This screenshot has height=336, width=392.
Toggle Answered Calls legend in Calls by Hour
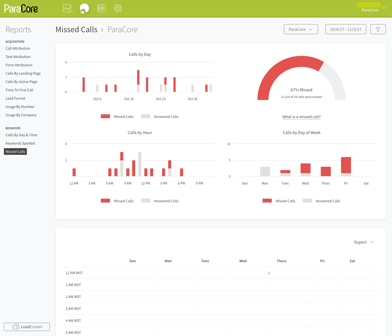pyautogui.click(x=160, y=201)
